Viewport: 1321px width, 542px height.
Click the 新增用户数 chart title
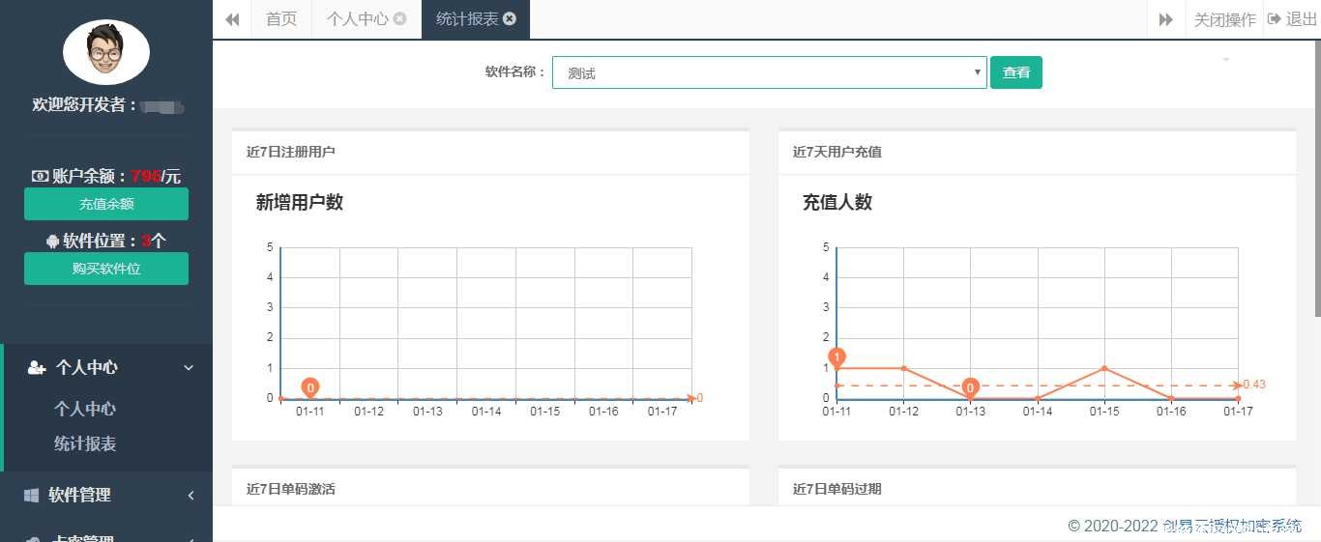[x=300, y=202]
